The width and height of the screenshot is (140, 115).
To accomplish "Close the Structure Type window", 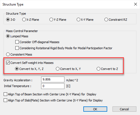I will [136, 4].
